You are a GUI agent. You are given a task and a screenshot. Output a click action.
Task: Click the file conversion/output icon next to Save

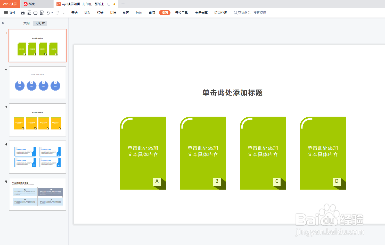click(x=29, y=12)
